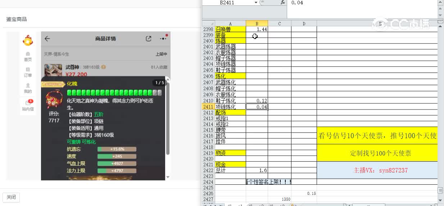The width and height of the screenshot is (444, 206).
Task: Click the 披风 cell
Action: pos(230,136)
